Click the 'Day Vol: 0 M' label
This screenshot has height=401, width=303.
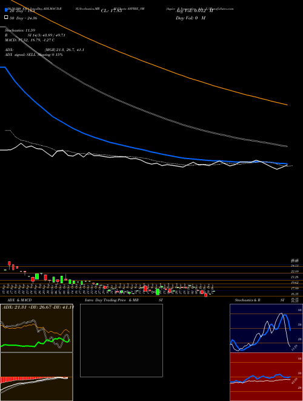tap(190, 18)
